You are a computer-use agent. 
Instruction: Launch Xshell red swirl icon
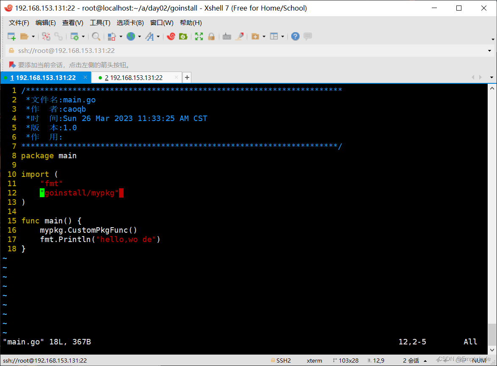pos(171,36)
